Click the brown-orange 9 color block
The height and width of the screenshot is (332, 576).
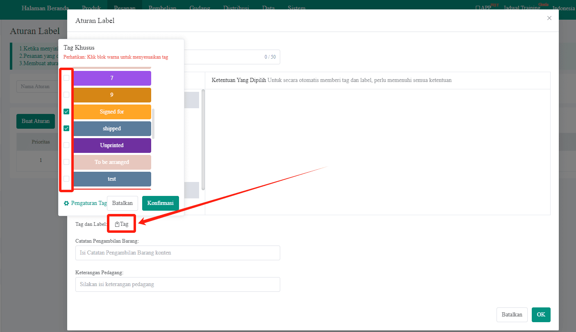tap(112, 95)
